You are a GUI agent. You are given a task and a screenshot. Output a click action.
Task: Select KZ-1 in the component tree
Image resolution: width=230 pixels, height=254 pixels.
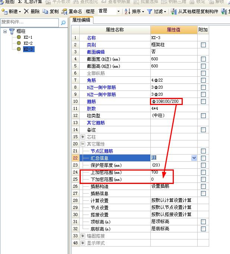28,37
